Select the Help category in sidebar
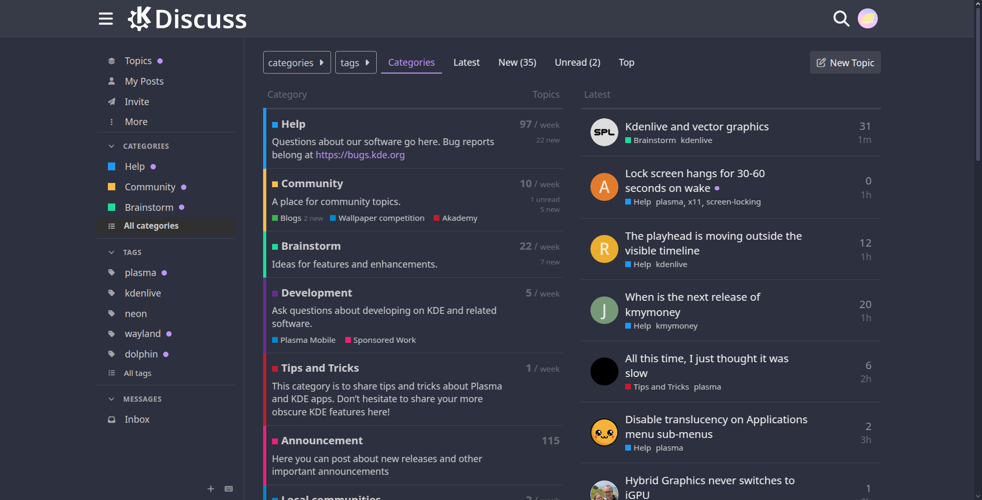The height and width of the screenshot is (500, 982). pos(134,167)
